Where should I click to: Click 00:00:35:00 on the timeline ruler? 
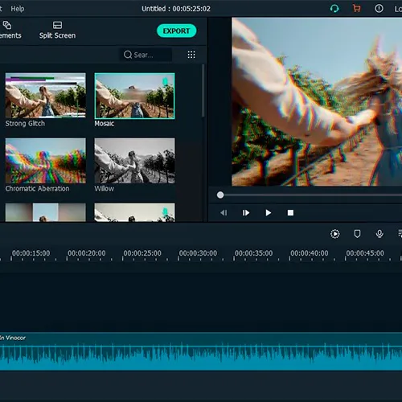[254, 253]
